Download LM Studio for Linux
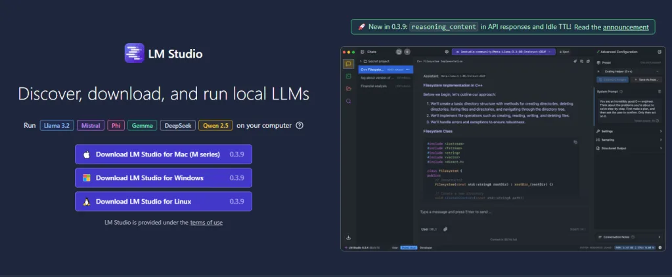672x277 pixels. click(164, 201)
